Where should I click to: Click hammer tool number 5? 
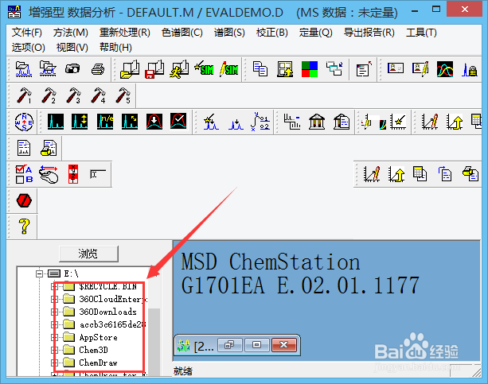click(x=123, y=95)
